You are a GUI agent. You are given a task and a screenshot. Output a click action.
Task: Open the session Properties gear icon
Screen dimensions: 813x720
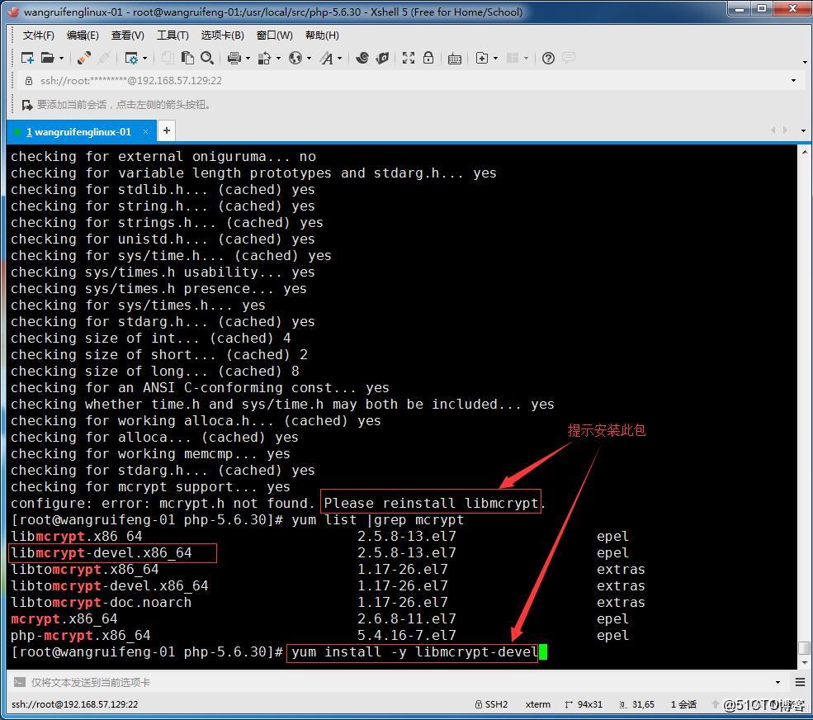(x=131, y=58)
